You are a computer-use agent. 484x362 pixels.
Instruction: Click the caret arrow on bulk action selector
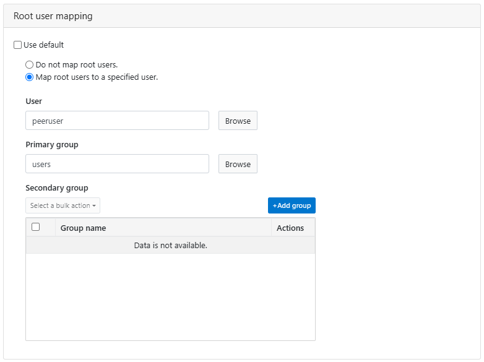click(94, 206)
